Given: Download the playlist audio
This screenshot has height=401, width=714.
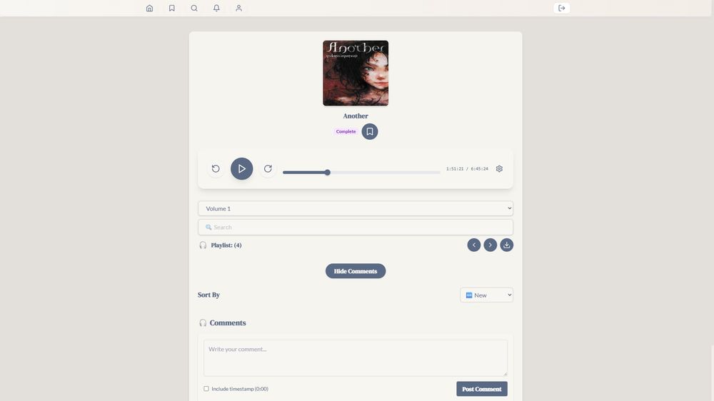Looking at the screenshot, I should pos(506,245).
